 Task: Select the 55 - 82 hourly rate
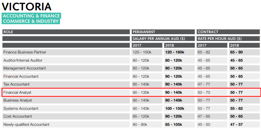[236, 108]
